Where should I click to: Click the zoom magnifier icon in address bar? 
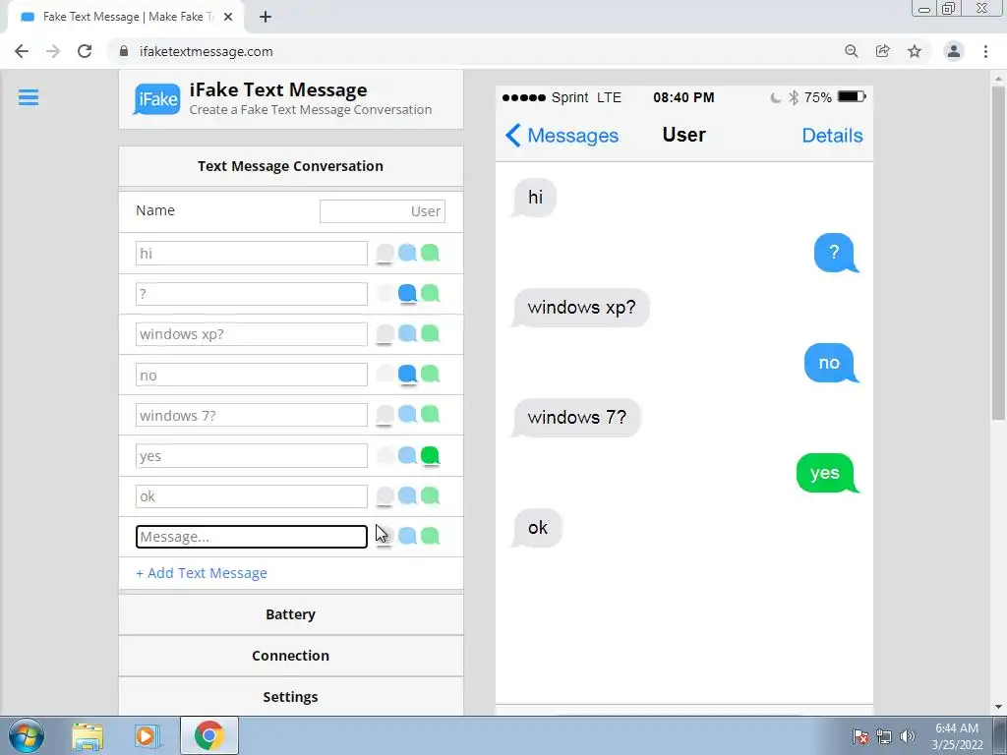pyautogui.click(x=851, y=51)
